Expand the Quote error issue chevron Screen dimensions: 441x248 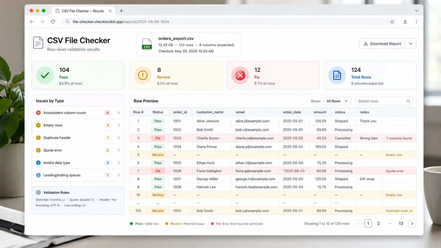point(119,150)
